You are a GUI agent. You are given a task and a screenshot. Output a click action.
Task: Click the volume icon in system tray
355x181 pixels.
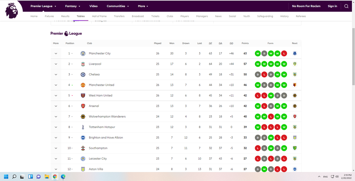pyautogui.click(x=337, y=177)
